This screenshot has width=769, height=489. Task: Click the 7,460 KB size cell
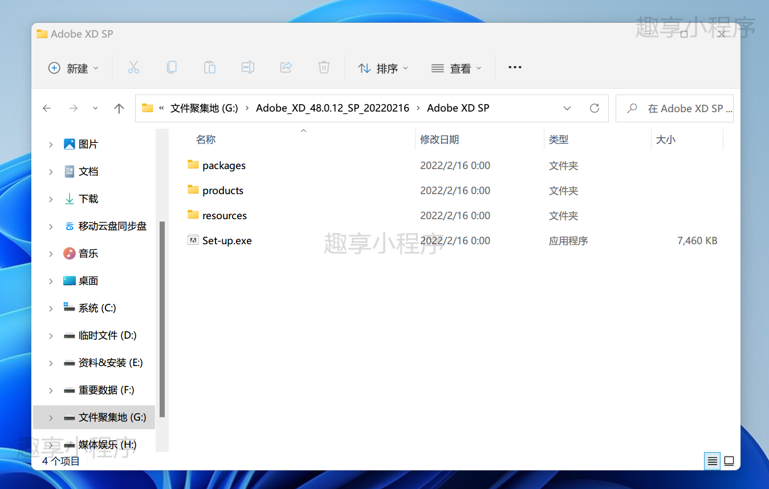[x=697, y=240]
